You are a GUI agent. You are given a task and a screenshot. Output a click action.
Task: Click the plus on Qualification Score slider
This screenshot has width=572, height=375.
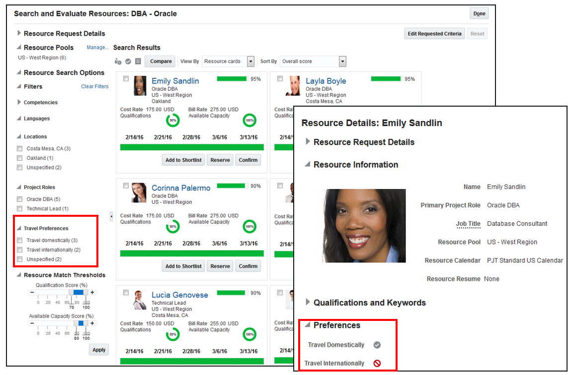pyautogui.click(x=92, y=292)
